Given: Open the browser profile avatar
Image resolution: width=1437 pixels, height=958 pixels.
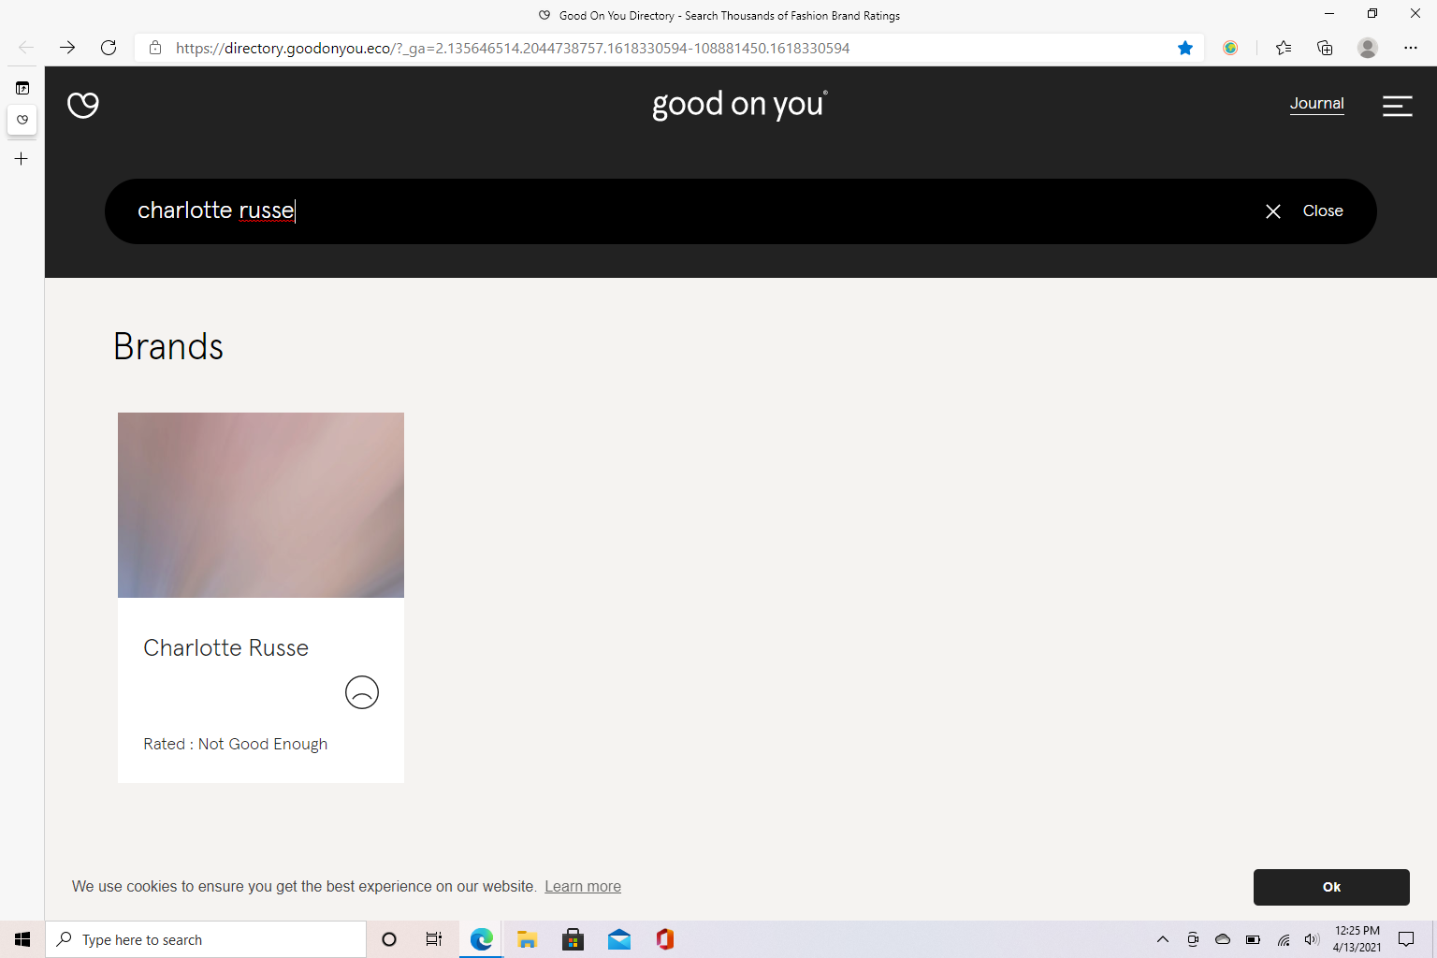Looking at the screenshot, I should point(1368,48).
